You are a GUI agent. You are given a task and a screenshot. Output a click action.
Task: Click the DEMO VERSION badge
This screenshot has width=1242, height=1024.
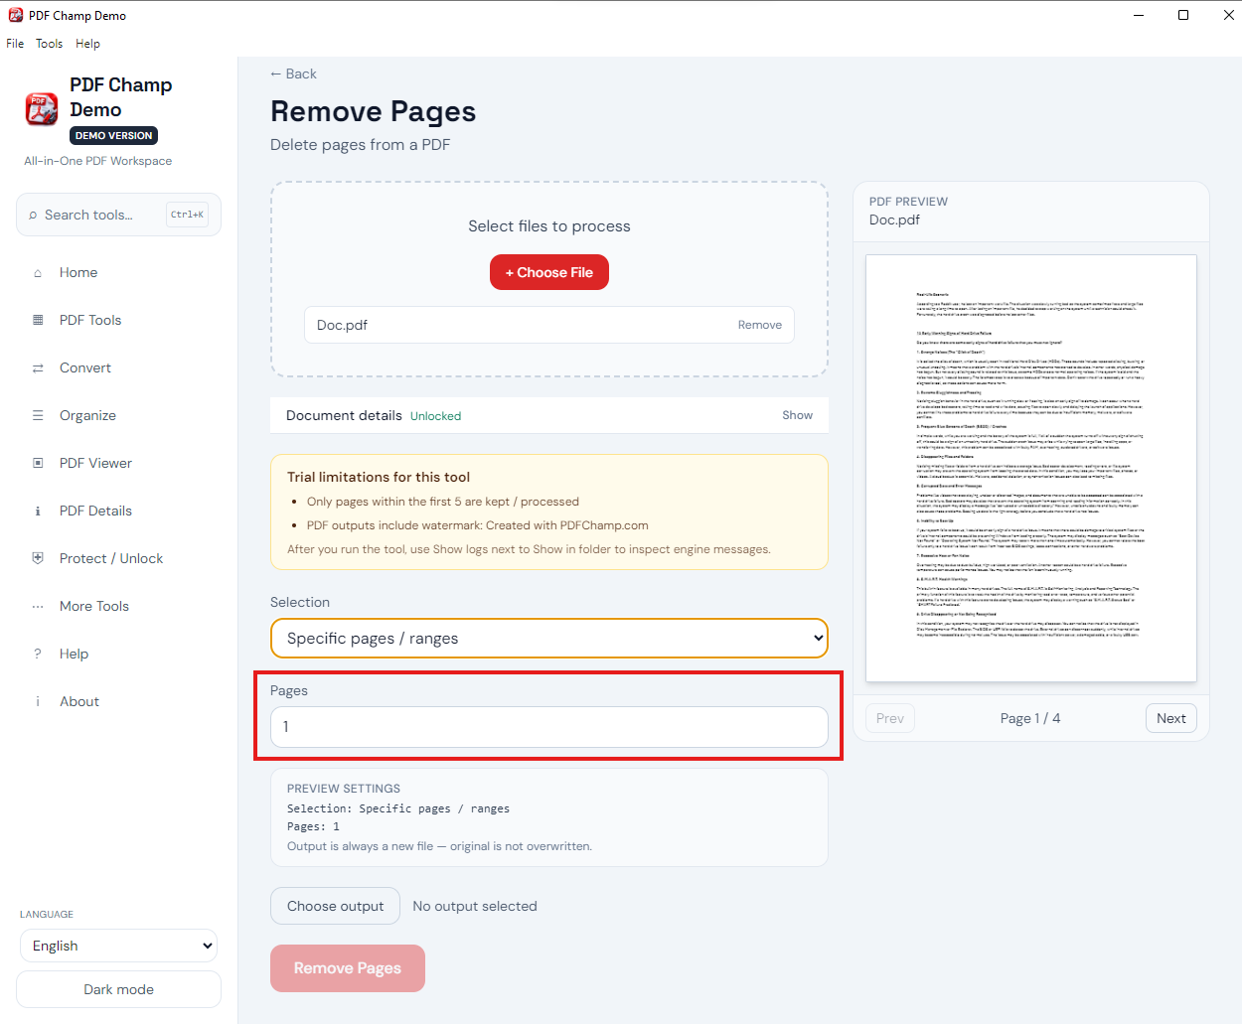click(x=113, y=136)
